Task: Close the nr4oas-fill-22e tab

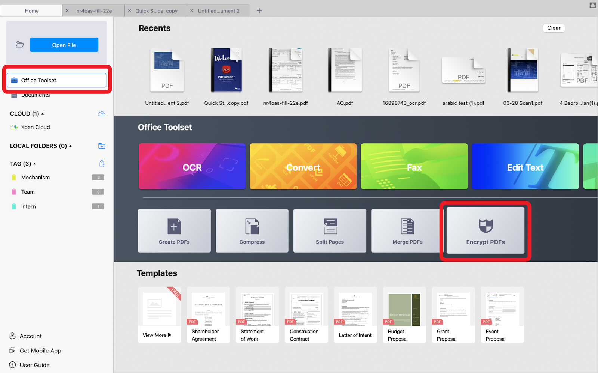Action: tap(67, 11)
